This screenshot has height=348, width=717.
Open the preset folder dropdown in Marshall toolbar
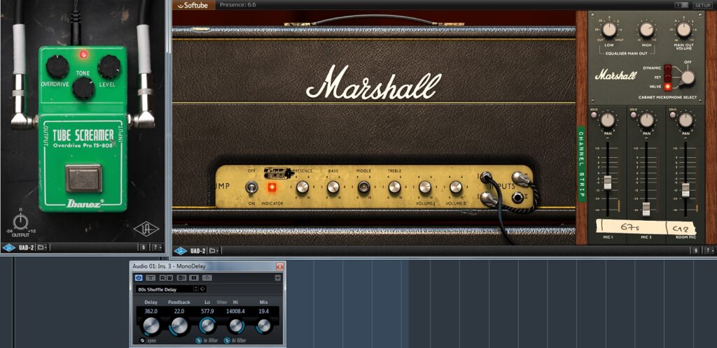(x=214, y=251)
